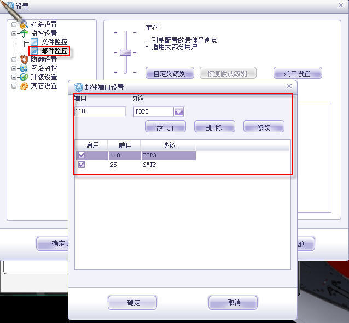Click the 网络监控 globe icon

[24, 68]
